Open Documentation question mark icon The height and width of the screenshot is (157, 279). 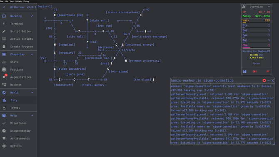[x=4, y=131]
